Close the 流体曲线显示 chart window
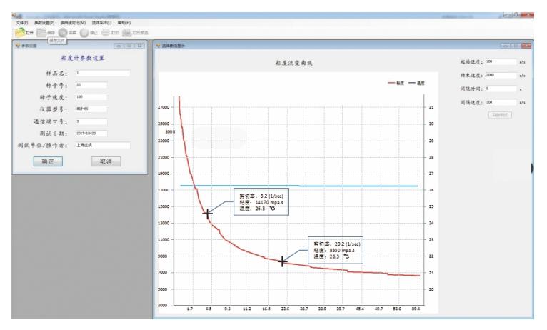The width and height of the screenshot is (547, 330). 526,46
